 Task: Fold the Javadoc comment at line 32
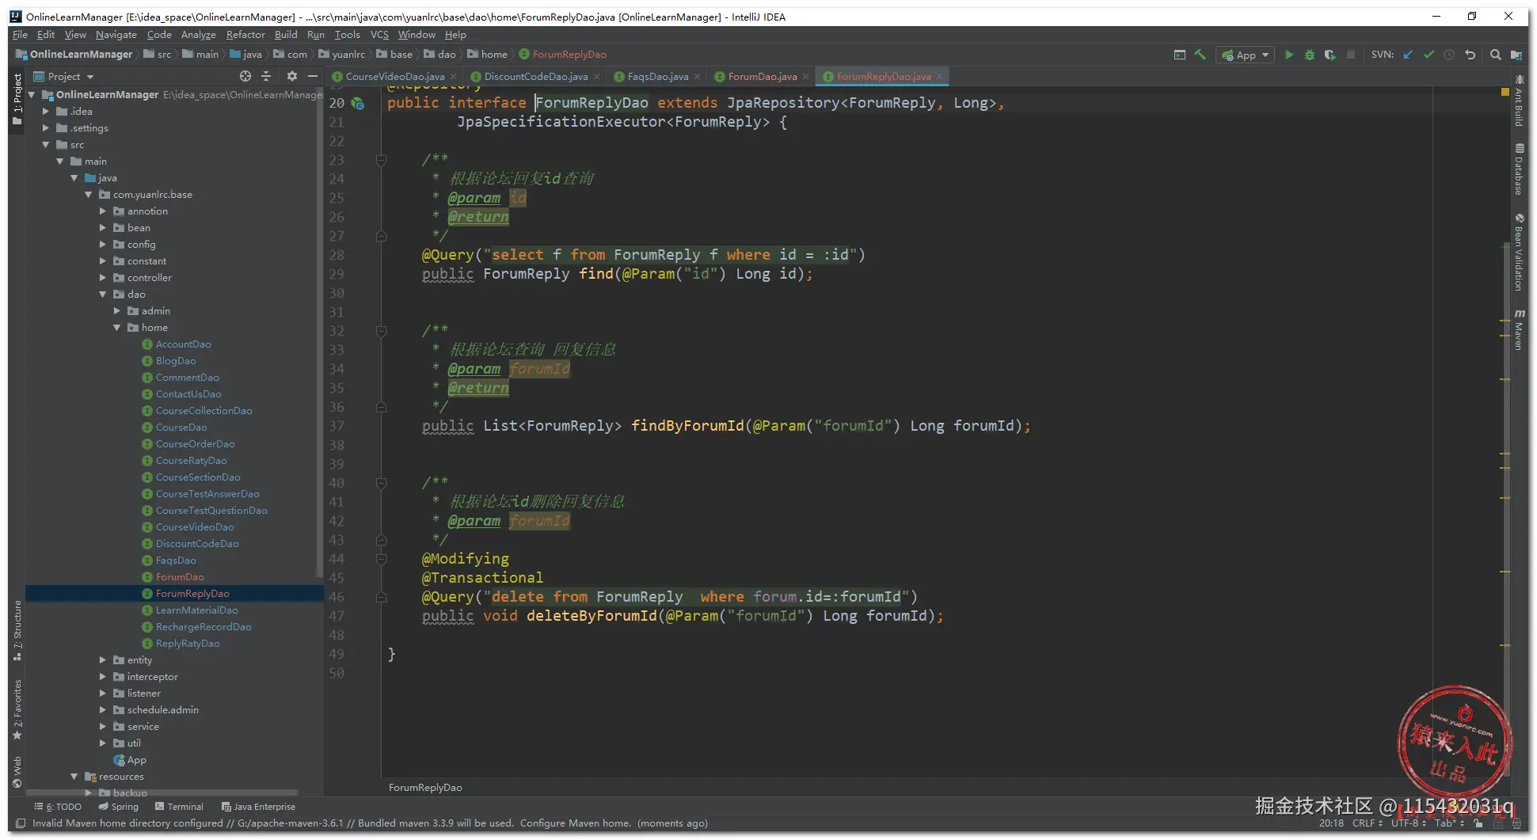click(x=381, y=331)
